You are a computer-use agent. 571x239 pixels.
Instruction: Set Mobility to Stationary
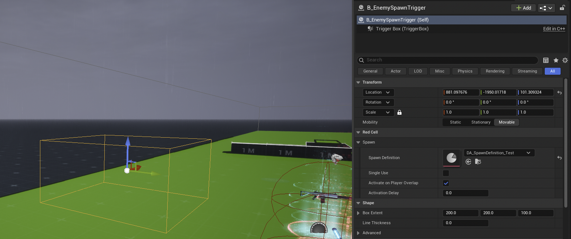pos(481,122)
